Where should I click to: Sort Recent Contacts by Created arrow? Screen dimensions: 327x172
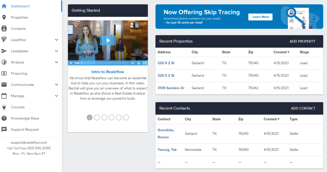tap(278, 119)
